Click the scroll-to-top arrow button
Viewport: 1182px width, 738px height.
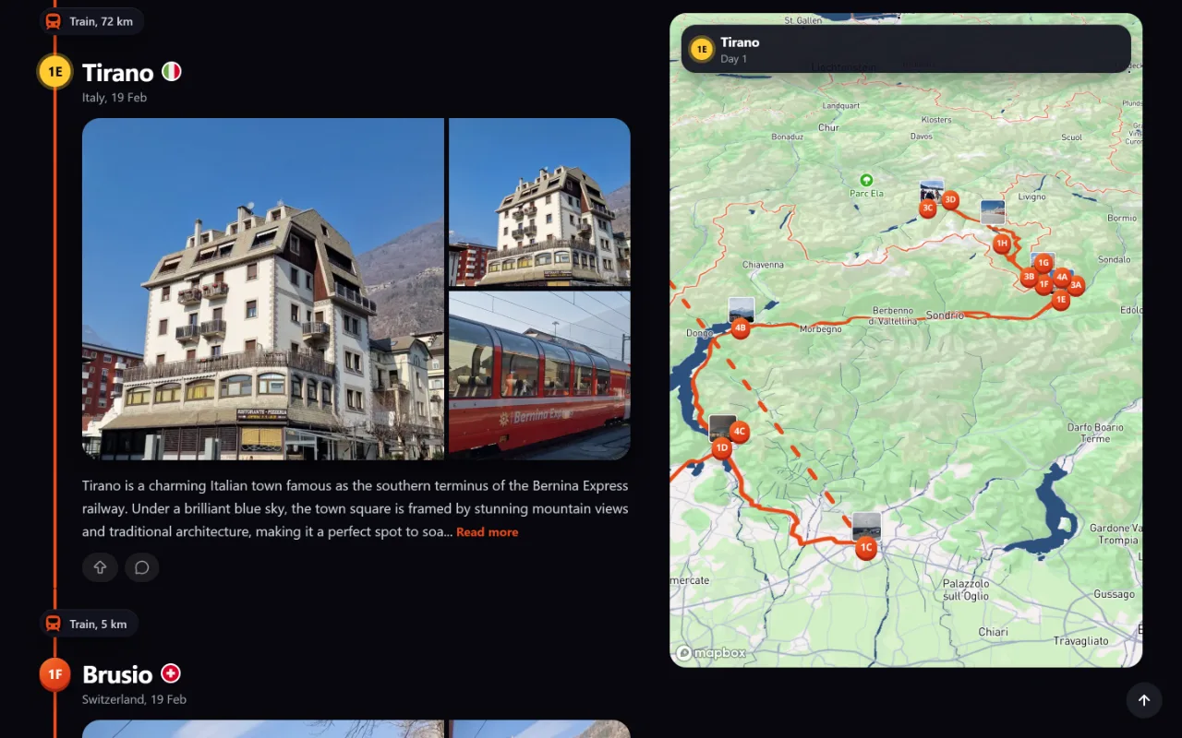click(x=1144, y=700)
